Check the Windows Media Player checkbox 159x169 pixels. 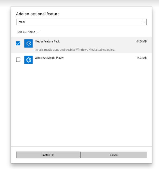tap(18, 60)
